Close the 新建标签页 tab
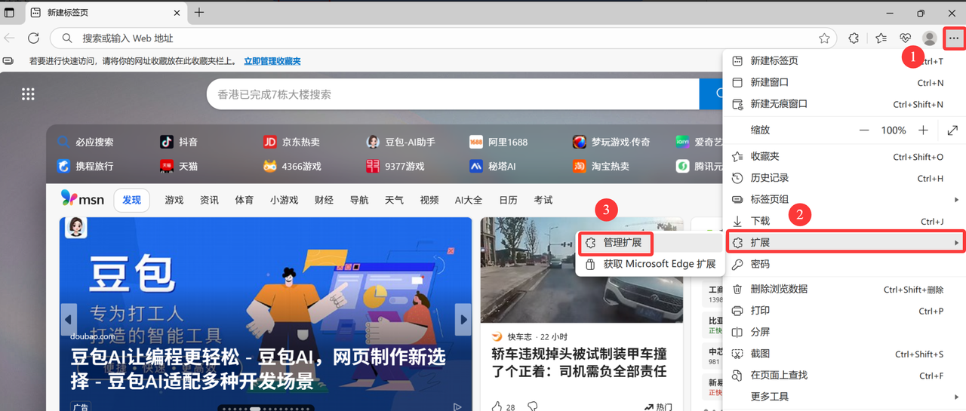This screenshot has height=411, width=966. (177, 13)
